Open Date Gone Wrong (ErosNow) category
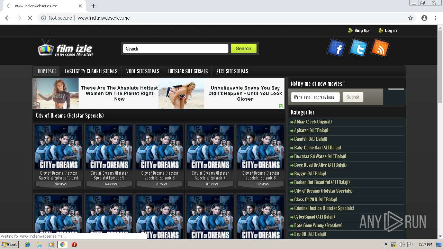 click(x=318, y=225)
